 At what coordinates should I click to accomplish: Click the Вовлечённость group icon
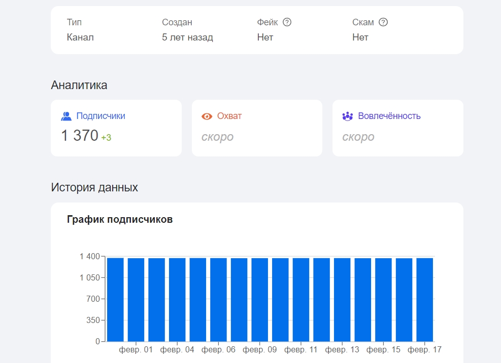pyautogui.click(x=347, y=116)
